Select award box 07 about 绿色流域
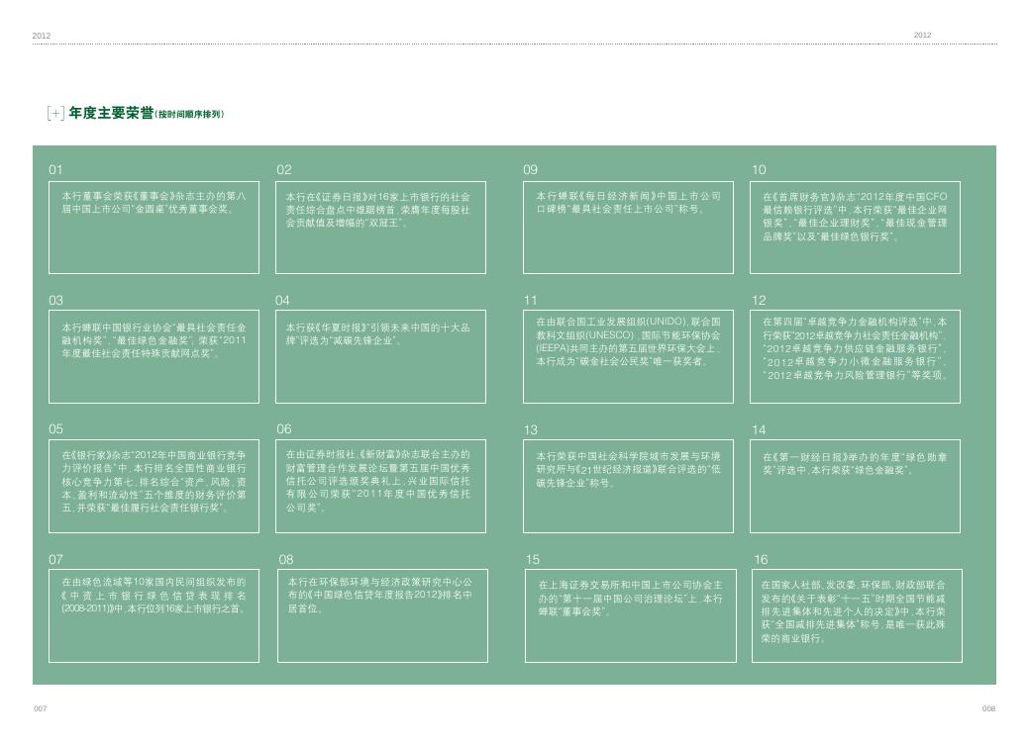The height and width of the screenshot is (745, 1030). [x=154, y=614]
